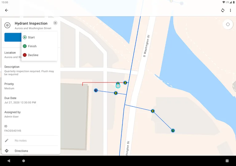Tap valve marker at red line end
Viewport: 236px width, 166px height.
click(x=125, y=83)
